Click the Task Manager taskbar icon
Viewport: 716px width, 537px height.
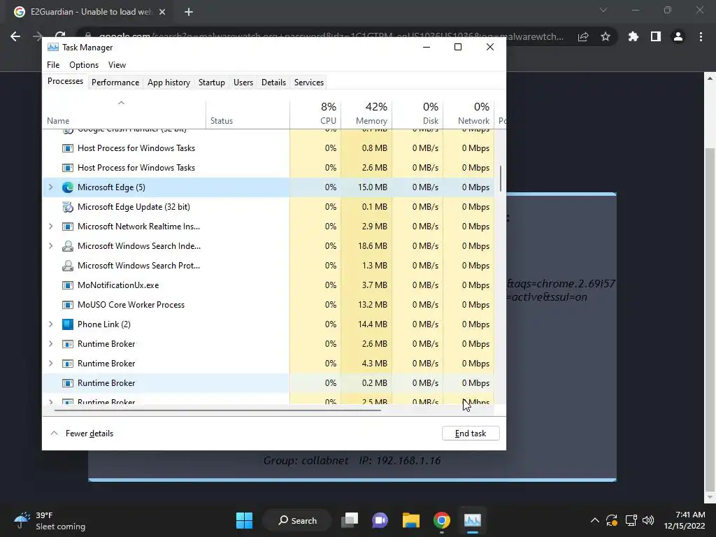[472, 520]
